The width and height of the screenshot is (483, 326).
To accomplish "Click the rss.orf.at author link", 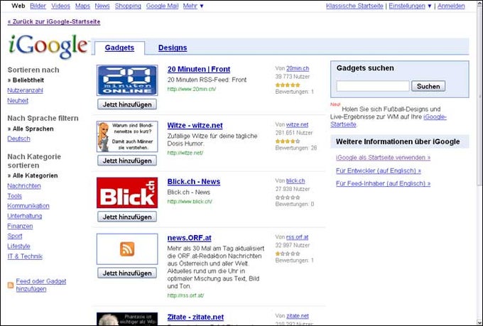I will click(297, 237).
